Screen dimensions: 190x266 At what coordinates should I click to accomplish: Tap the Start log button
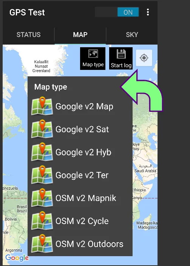tap(121, 59)
